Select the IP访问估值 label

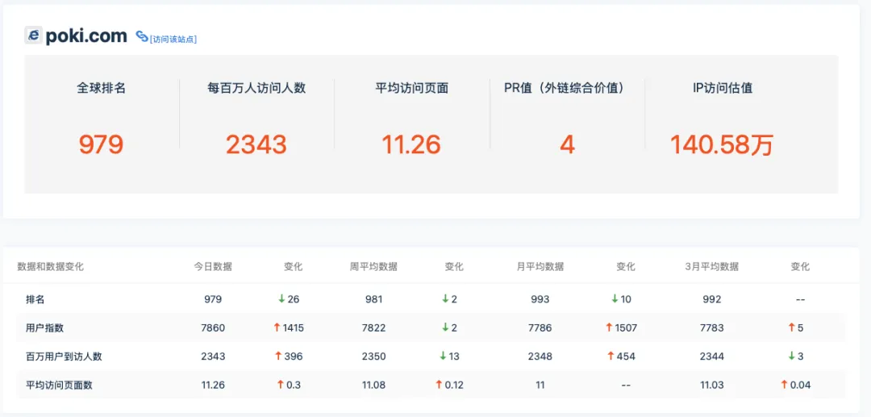pos(722,88)
